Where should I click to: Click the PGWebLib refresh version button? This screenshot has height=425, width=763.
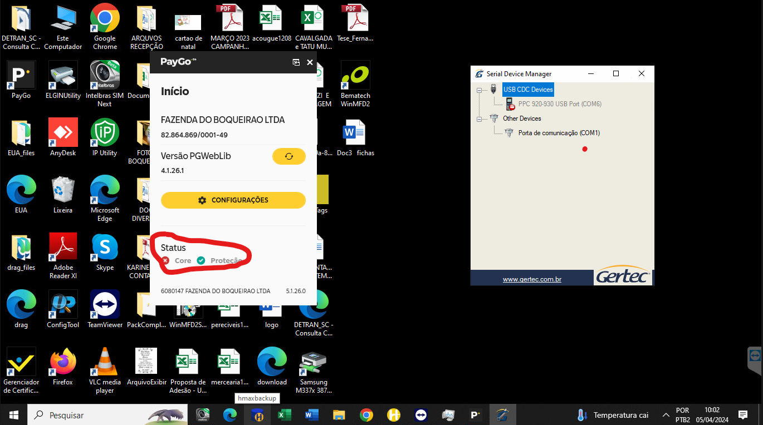tap(288, 156)
